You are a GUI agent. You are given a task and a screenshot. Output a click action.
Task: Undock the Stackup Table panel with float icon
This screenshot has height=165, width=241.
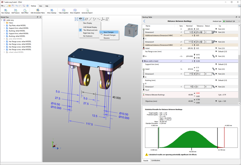[236, 17]
